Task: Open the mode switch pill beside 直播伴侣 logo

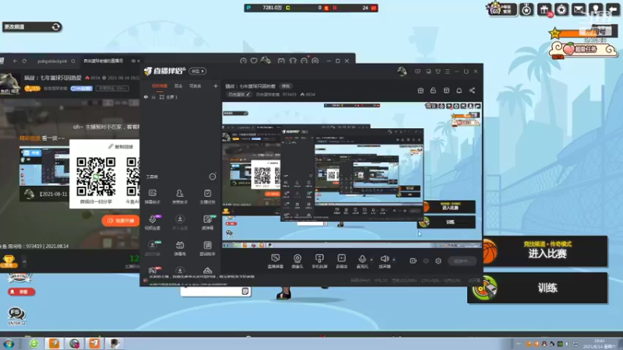Action: tap(198, 71)
